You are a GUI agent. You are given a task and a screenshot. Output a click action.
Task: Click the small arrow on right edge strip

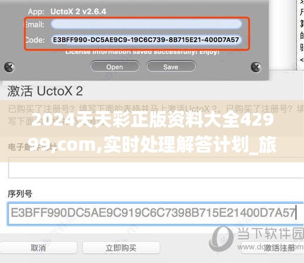302,60
